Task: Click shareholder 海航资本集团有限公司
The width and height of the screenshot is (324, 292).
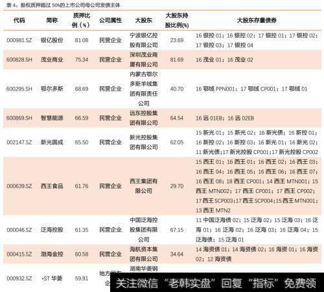Action: coord(144,254)
